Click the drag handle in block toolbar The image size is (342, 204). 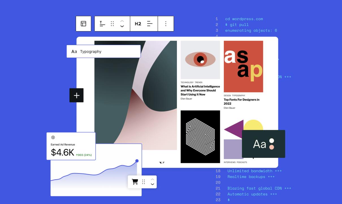click(112, 24)
